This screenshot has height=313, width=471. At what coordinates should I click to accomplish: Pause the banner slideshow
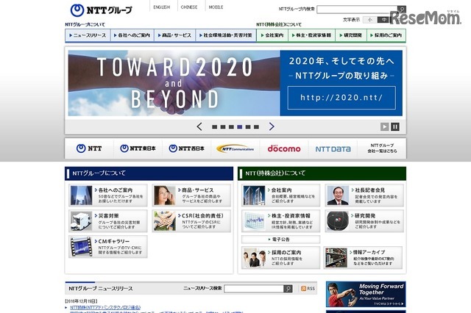395,127
